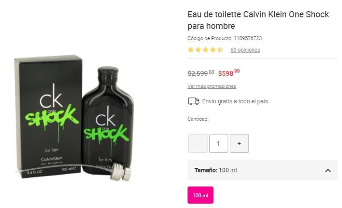This screenshot has width=342, height=208.
Task: Click the perfume box in the image
Action: [x=49, y=116]
